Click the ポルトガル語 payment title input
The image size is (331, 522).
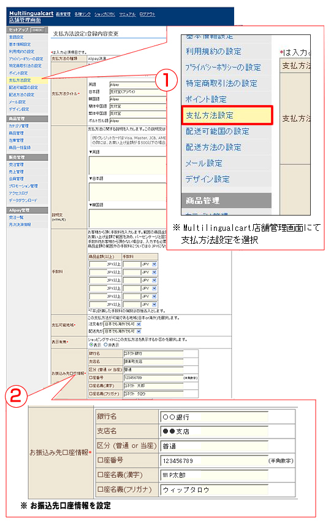pyautogui.click(x=137, y=121)
